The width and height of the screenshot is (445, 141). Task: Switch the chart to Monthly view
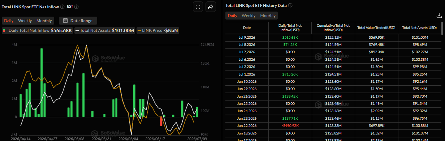click(44, 21)
